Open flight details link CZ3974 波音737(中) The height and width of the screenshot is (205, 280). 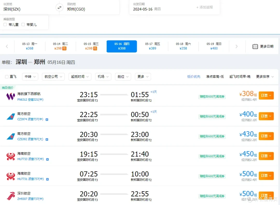[x=30, y=119]
